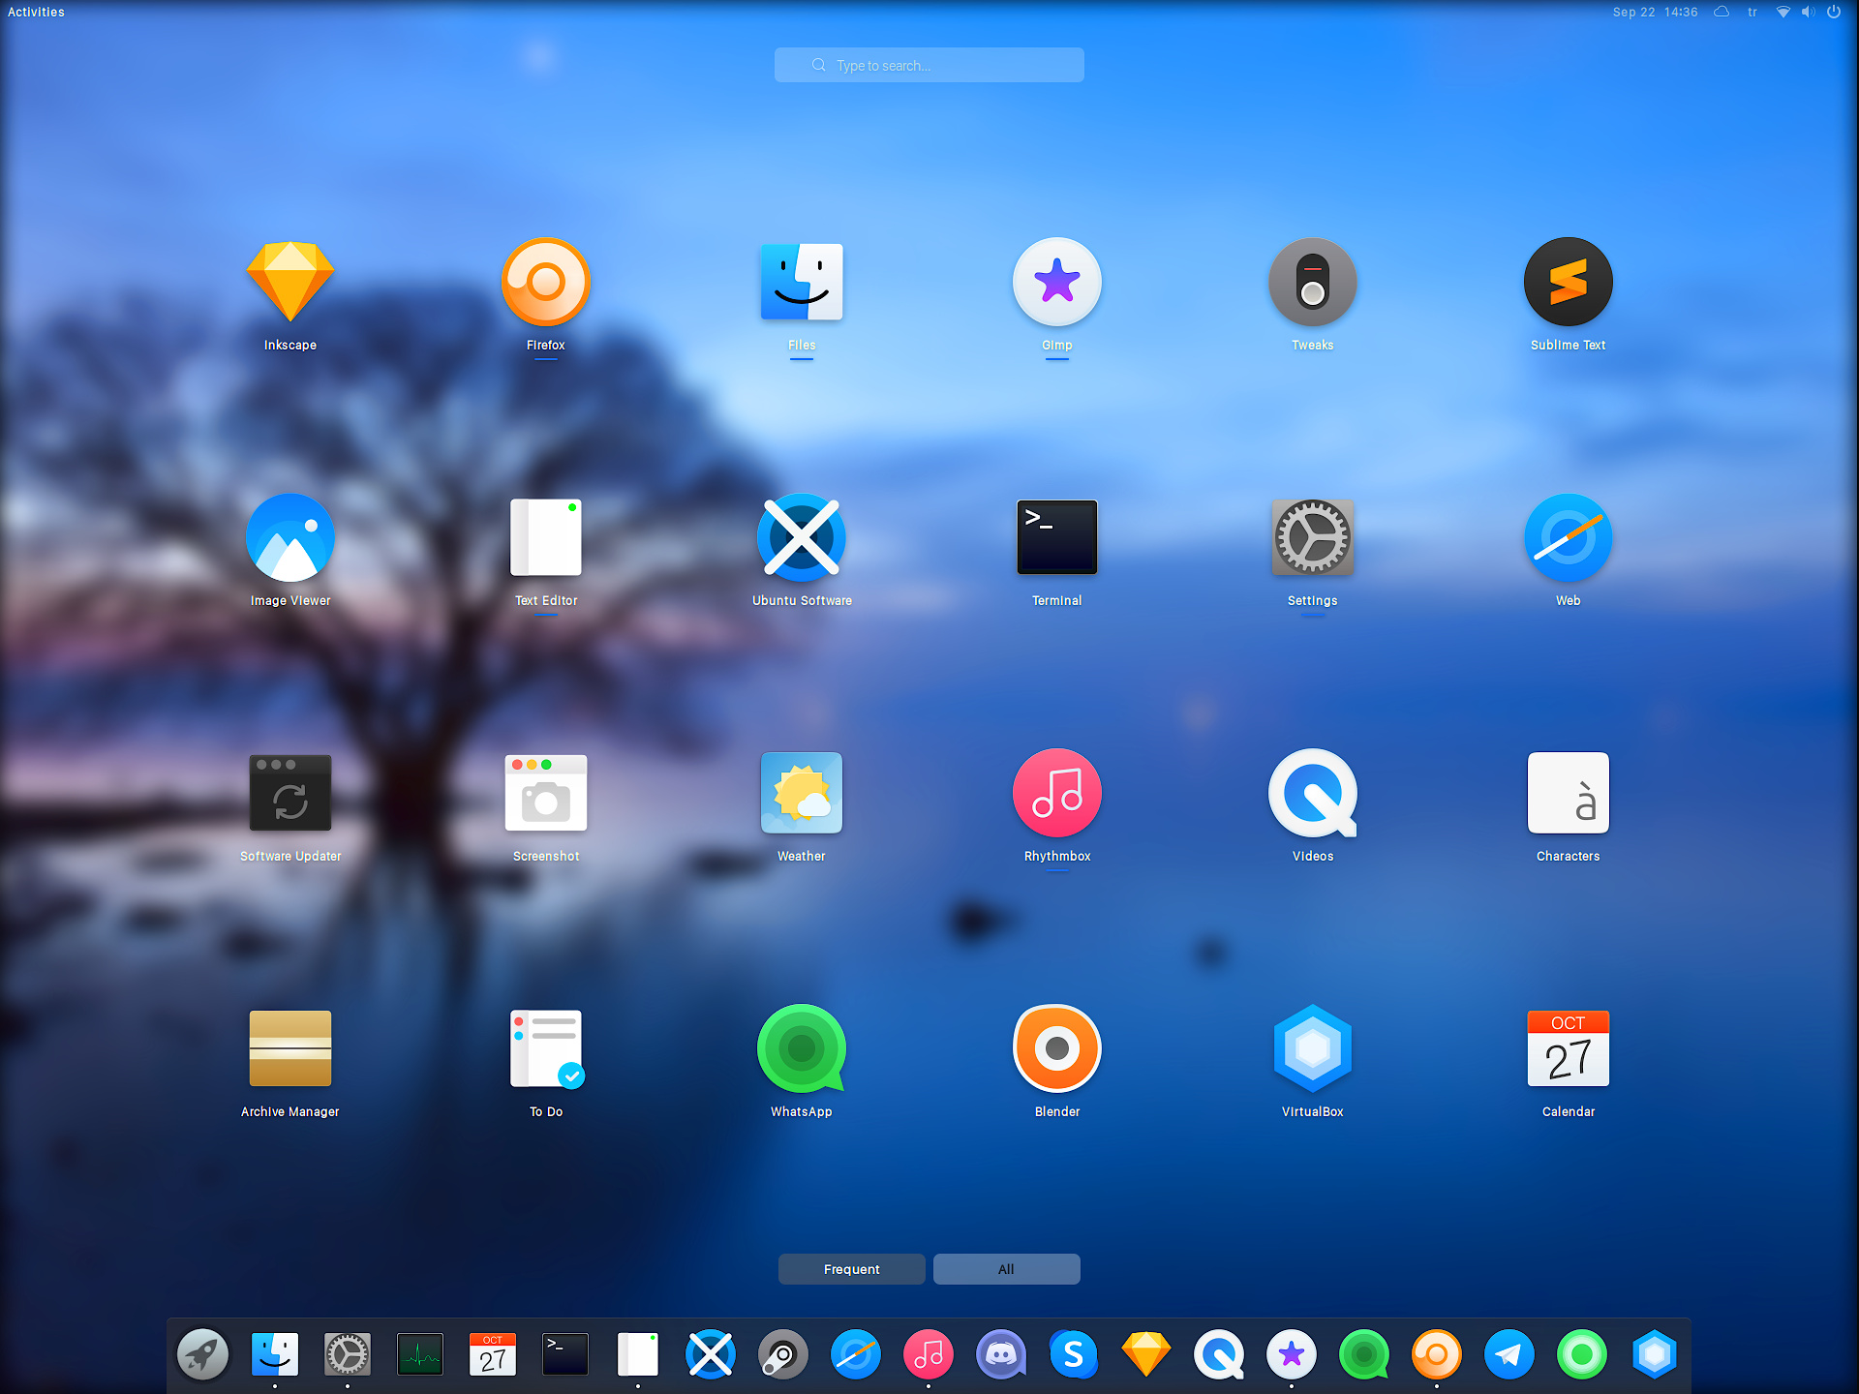Open the Characters app
This screenshot has height=1394, width=1859.
tap(1569, 793)
